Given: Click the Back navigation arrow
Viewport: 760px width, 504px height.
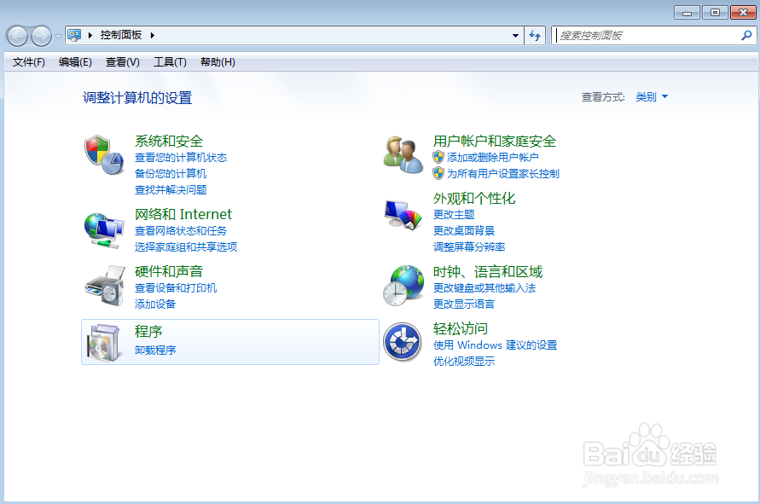Looking at the screenshot, I should [x=17, y=36].
